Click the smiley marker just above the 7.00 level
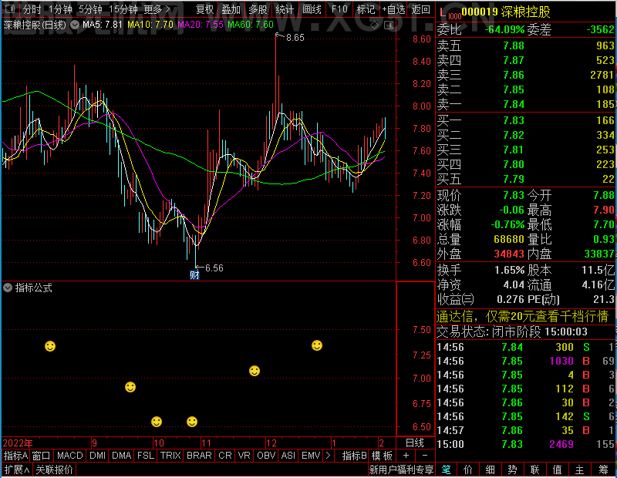 pyautogui.click(x=255, y=371)
